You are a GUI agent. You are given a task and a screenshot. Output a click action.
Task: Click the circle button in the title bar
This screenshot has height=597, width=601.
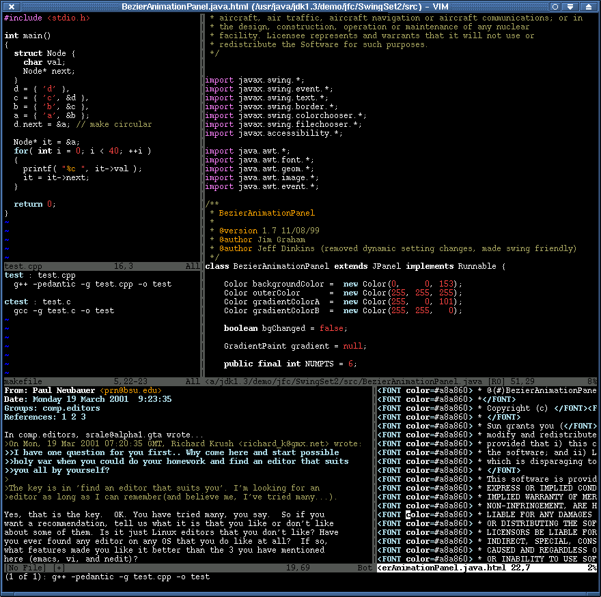[x=555, y=6]
